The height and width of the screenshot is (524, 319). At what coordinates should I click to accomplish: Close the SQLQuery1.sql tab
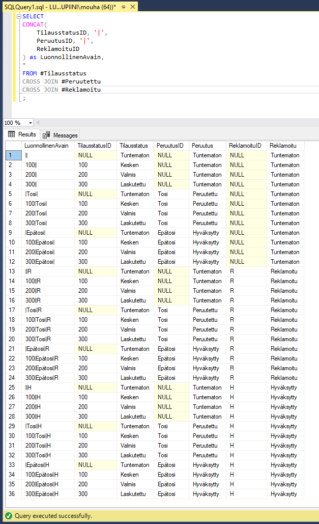point(133,7)
